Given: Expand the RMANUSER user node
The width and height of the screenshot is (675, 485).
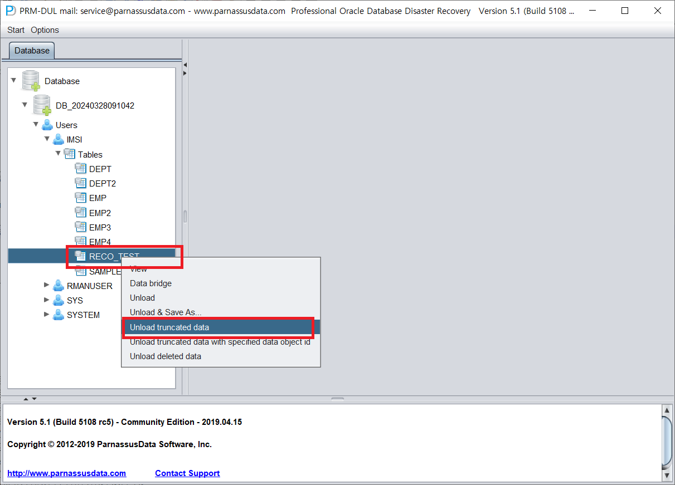Looking at the screenshot, I should pyautogui.click(x=47, y=285).
